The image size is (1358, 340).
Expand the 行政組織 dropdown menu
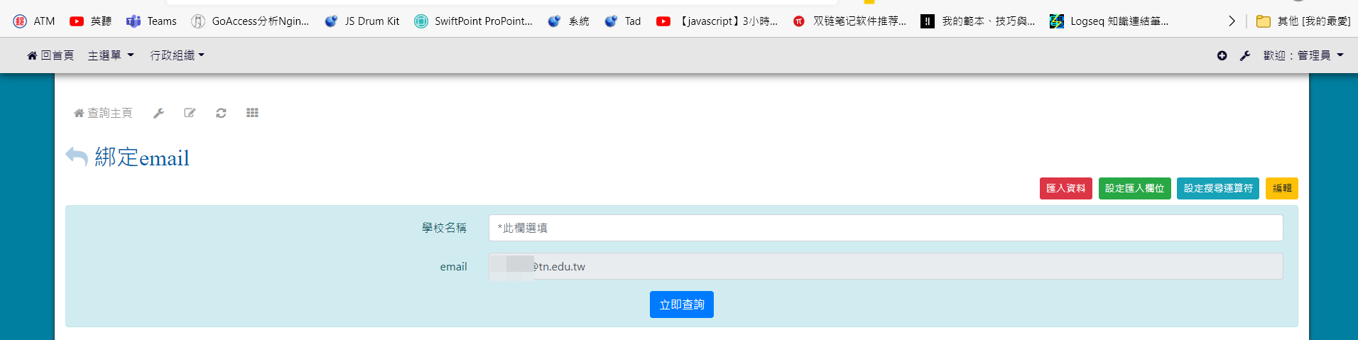(177, 55)
